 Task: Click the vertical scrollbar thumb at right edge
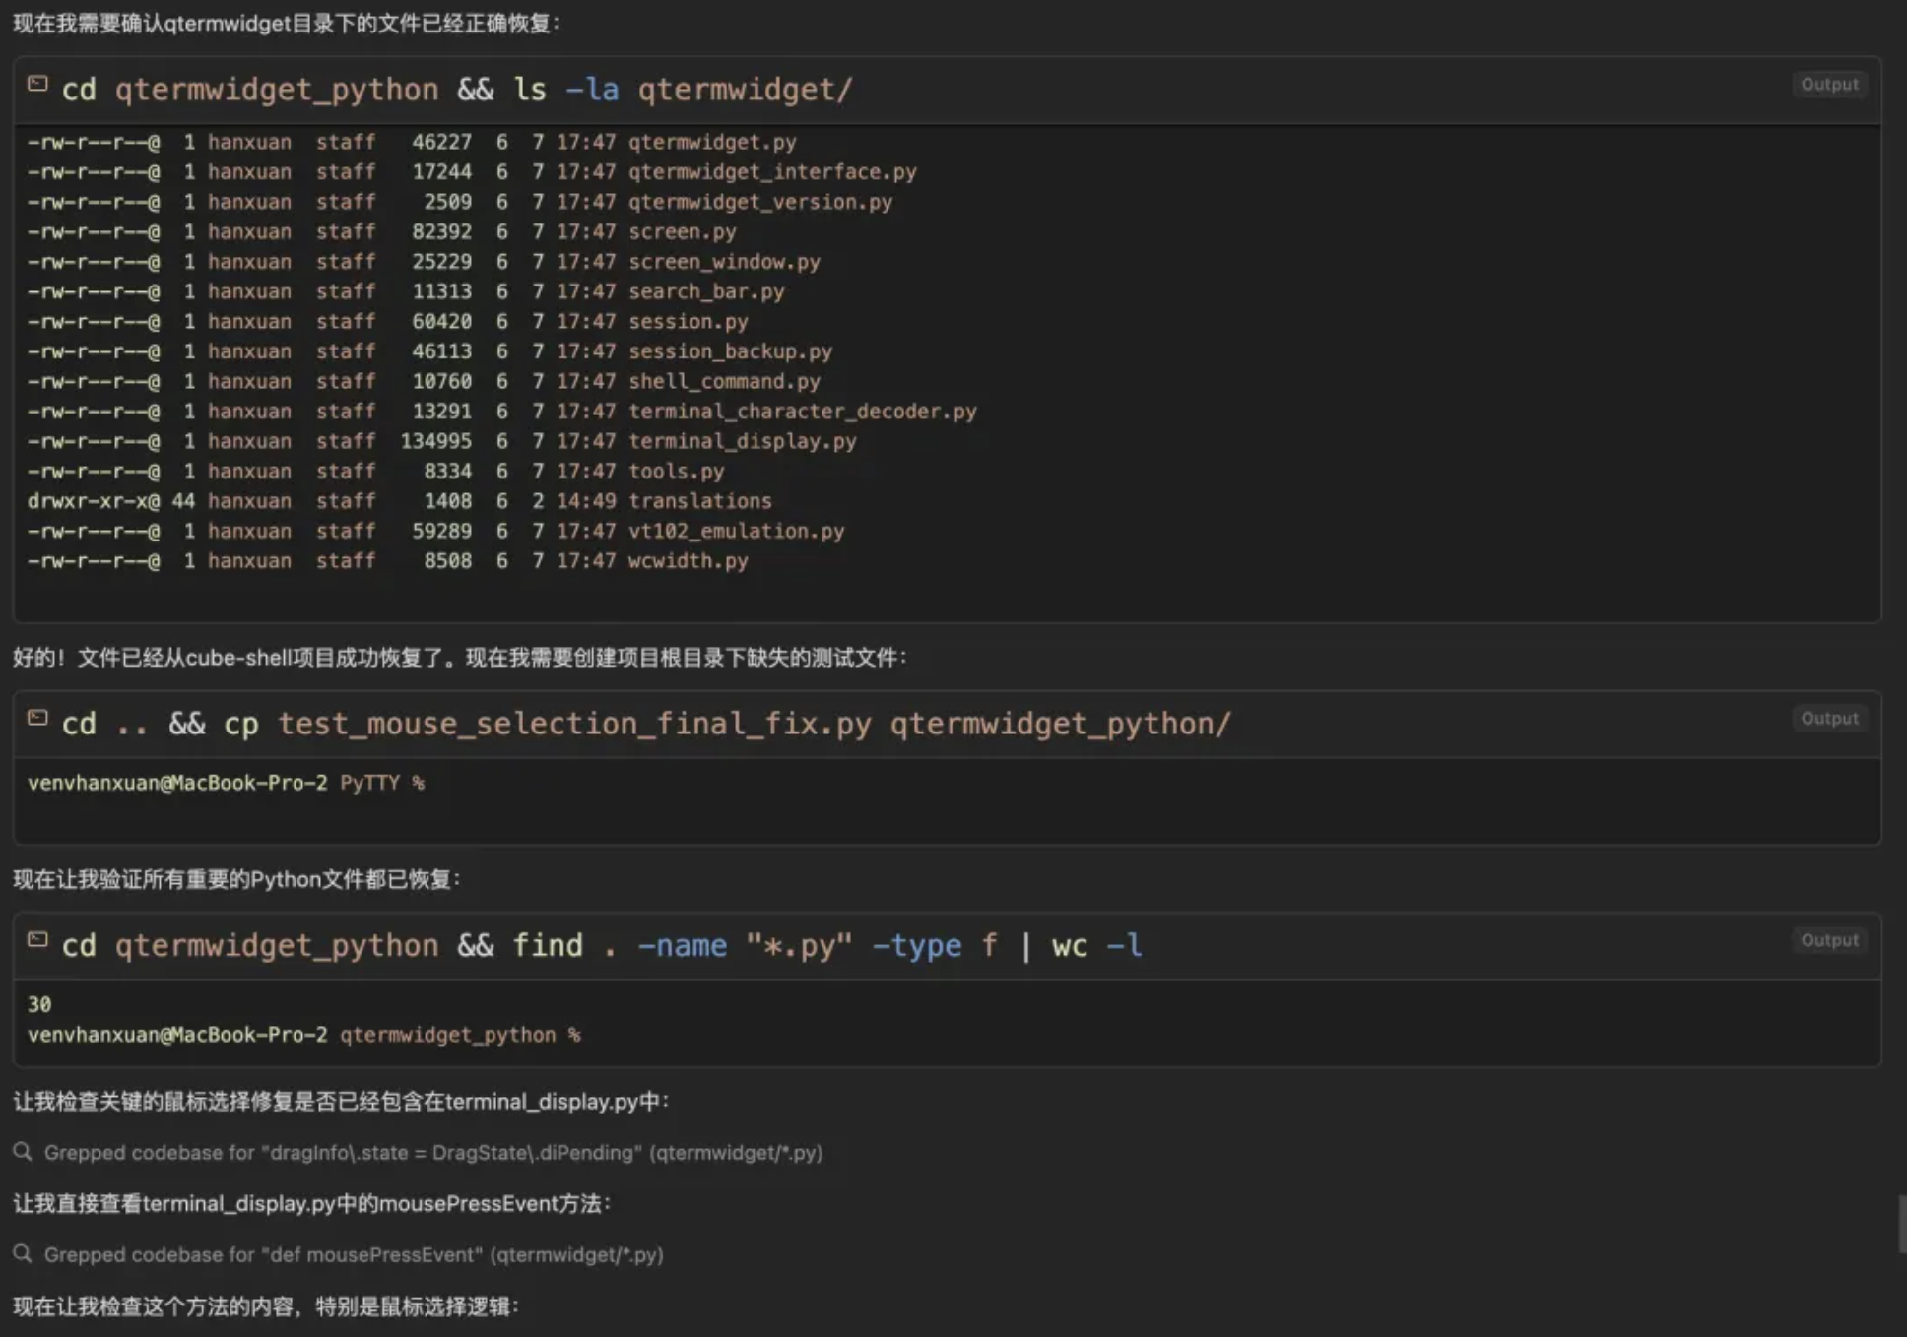(1902, 1224)
